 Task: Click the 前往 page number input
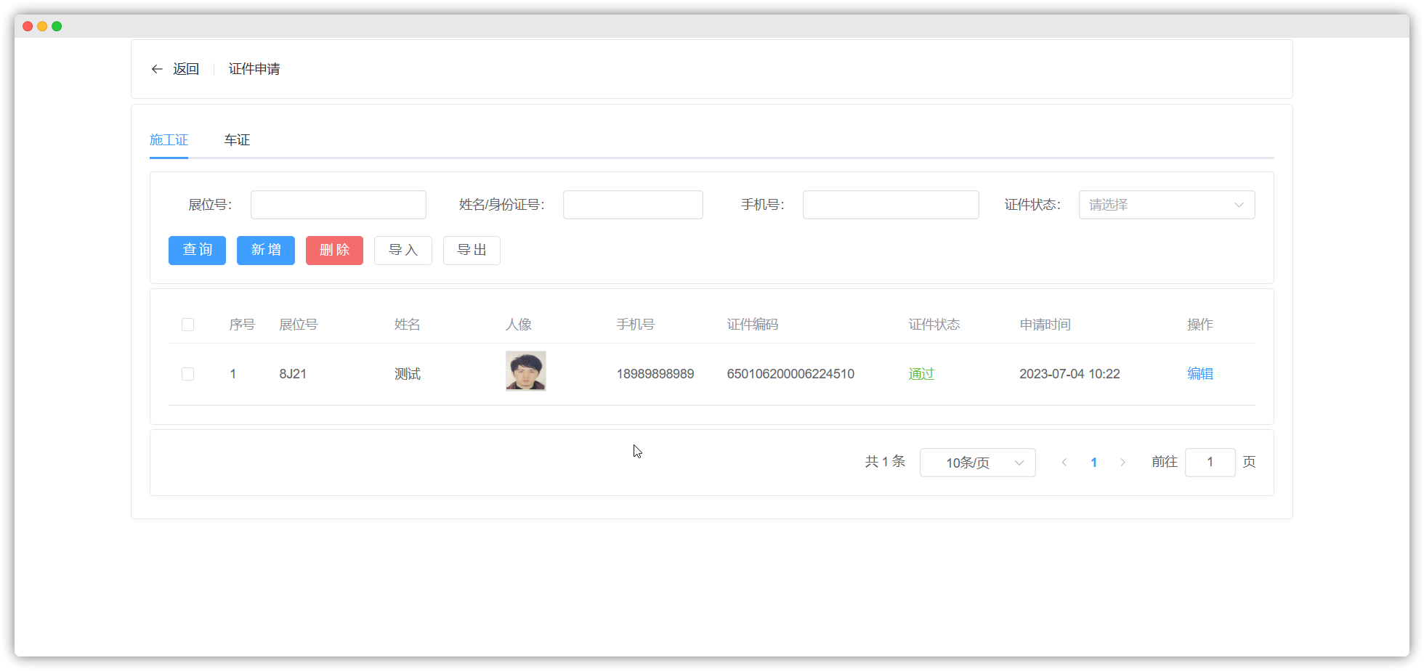click(x=1210, y=463)
